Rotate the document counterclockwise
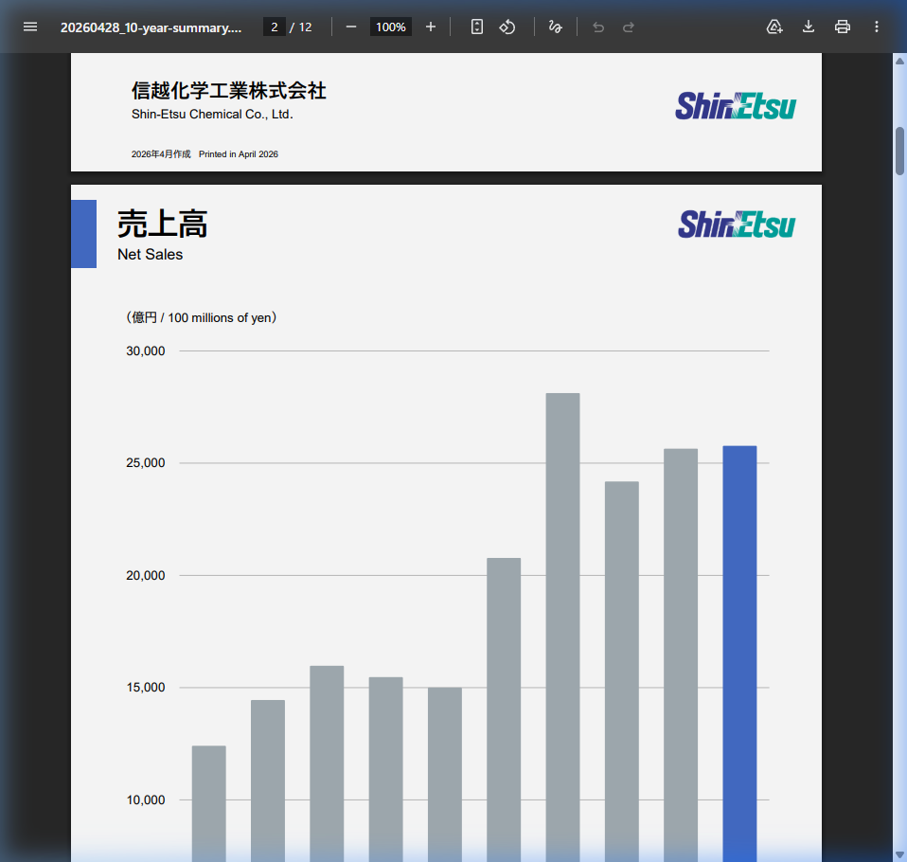This screenshot has height=862, width=907. [x=507, y=27]
